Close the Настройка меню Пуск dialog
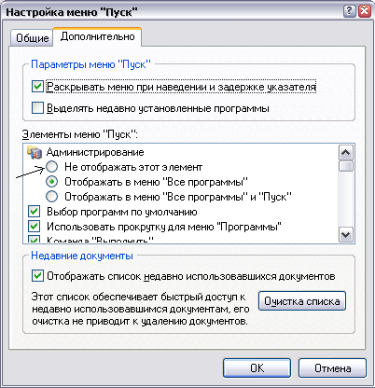 (364, 11)
